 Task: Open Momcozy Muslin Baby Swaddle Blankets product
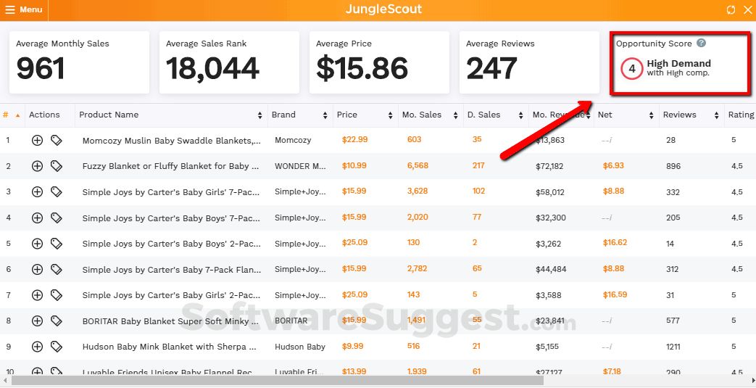point(172,140)
